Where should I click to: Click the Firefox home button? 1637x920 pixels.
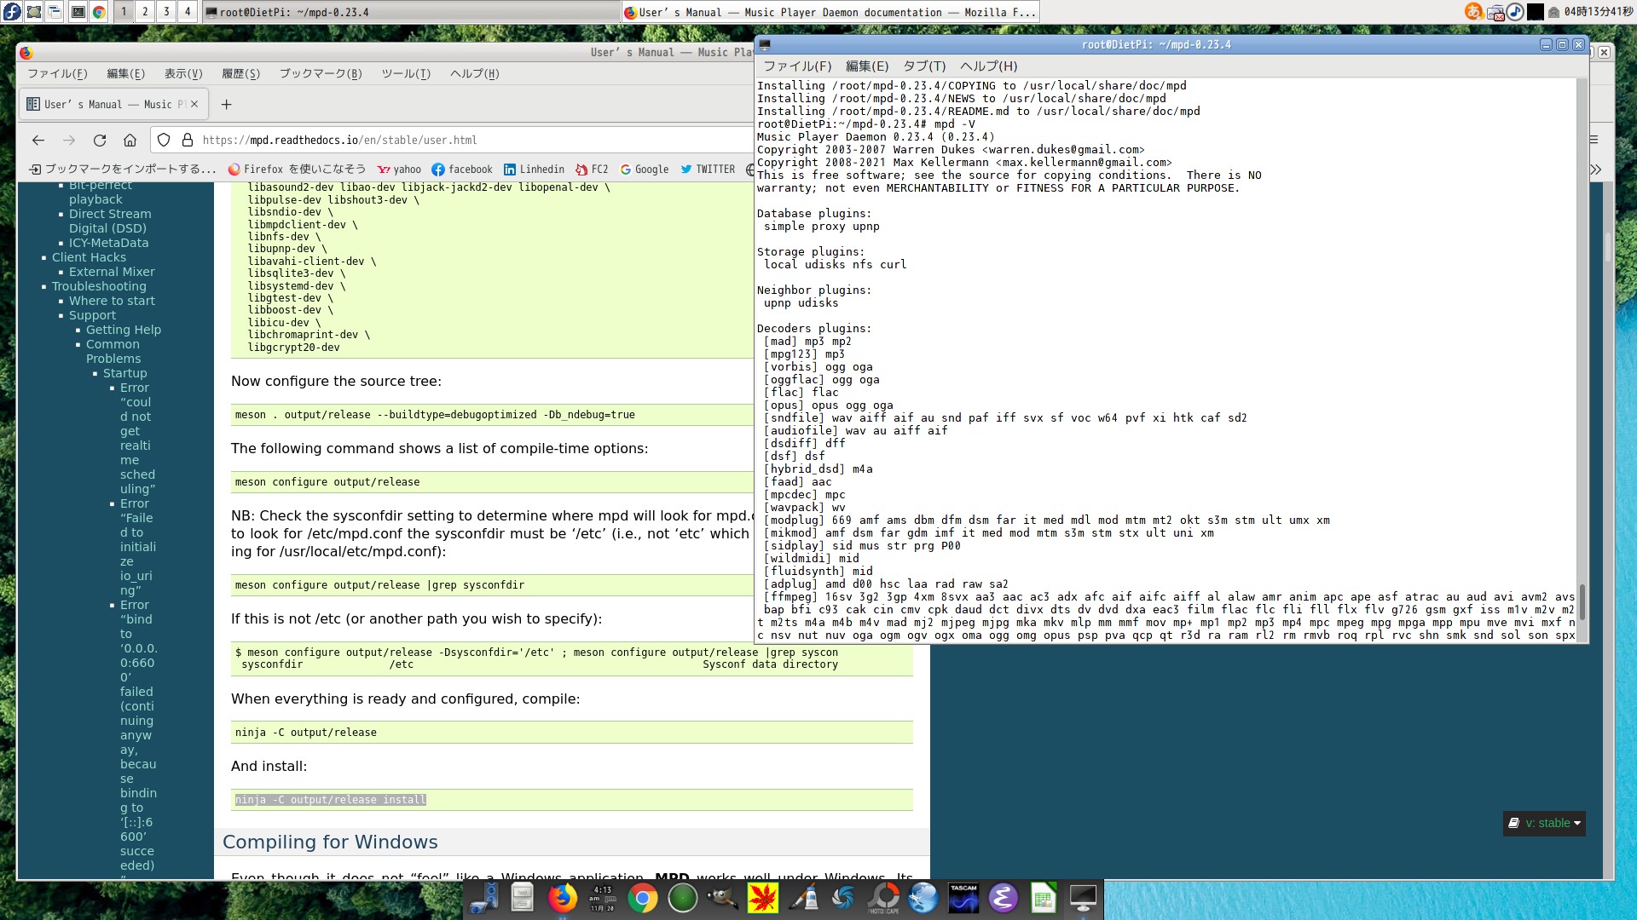tap(130, 141)
